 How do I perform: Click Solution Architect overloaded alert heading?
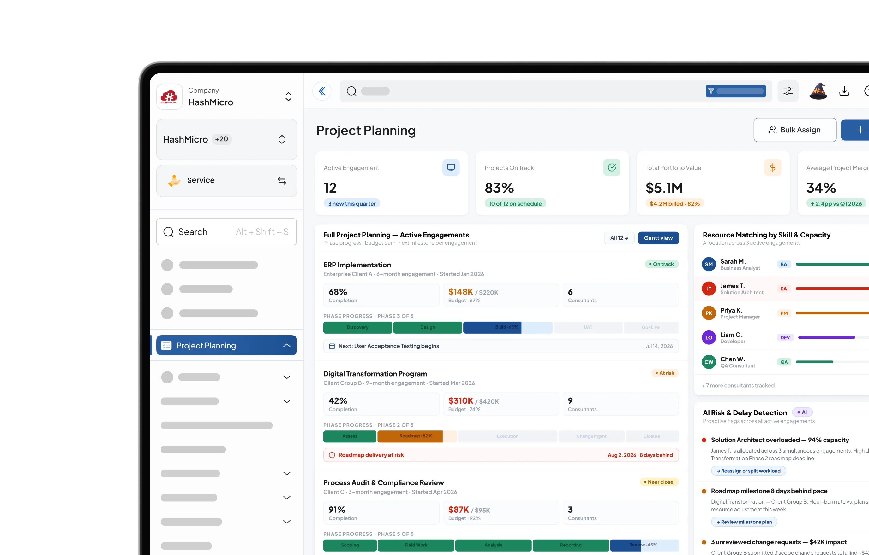pos(780,440)
